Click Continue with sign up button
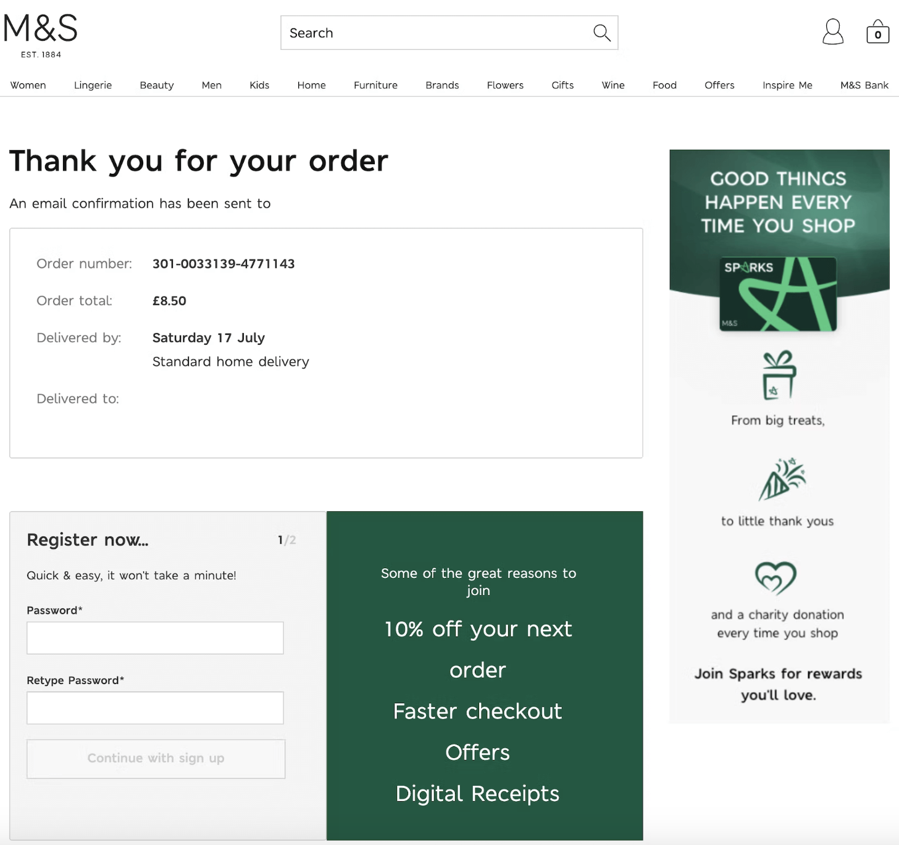Screen dimensions: 899x845 tap(156, 759)
